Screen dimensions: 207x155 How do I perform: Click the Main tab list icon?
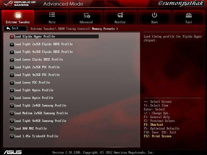point(52,14)
